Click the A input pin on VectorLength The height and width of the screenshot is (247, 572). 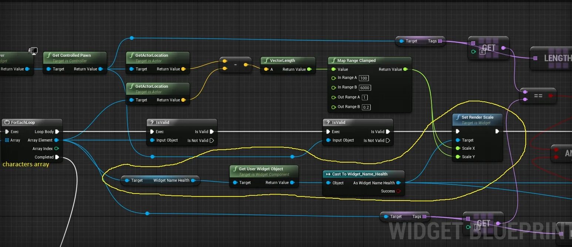[266, 69]
